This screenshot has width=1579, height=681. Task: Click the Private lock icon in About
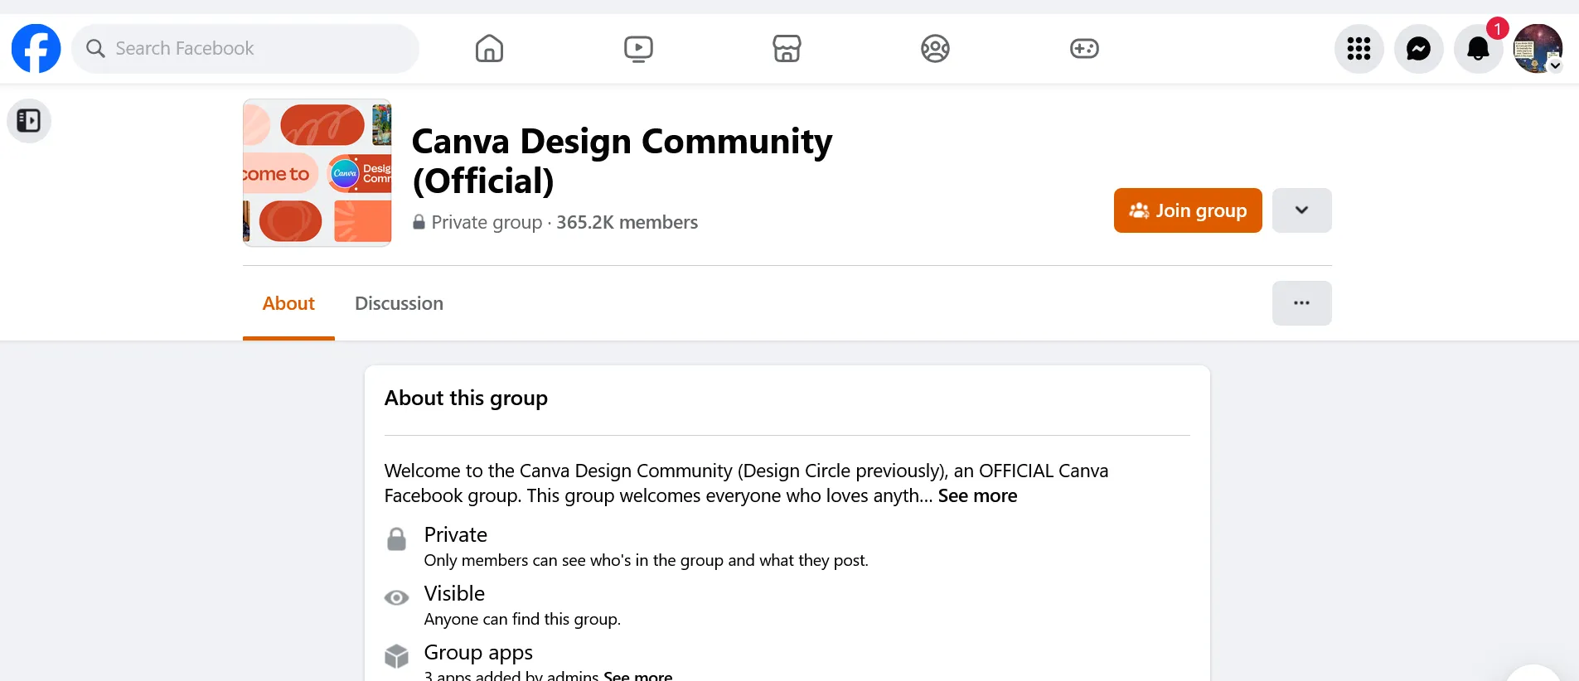click(397, 539)
